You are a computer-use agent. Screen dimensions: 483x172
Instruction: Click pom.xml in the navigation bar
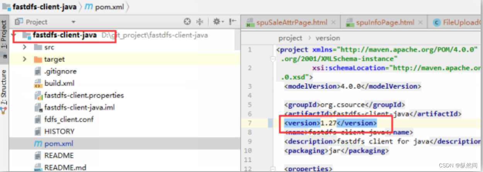[x=109, y=7]
